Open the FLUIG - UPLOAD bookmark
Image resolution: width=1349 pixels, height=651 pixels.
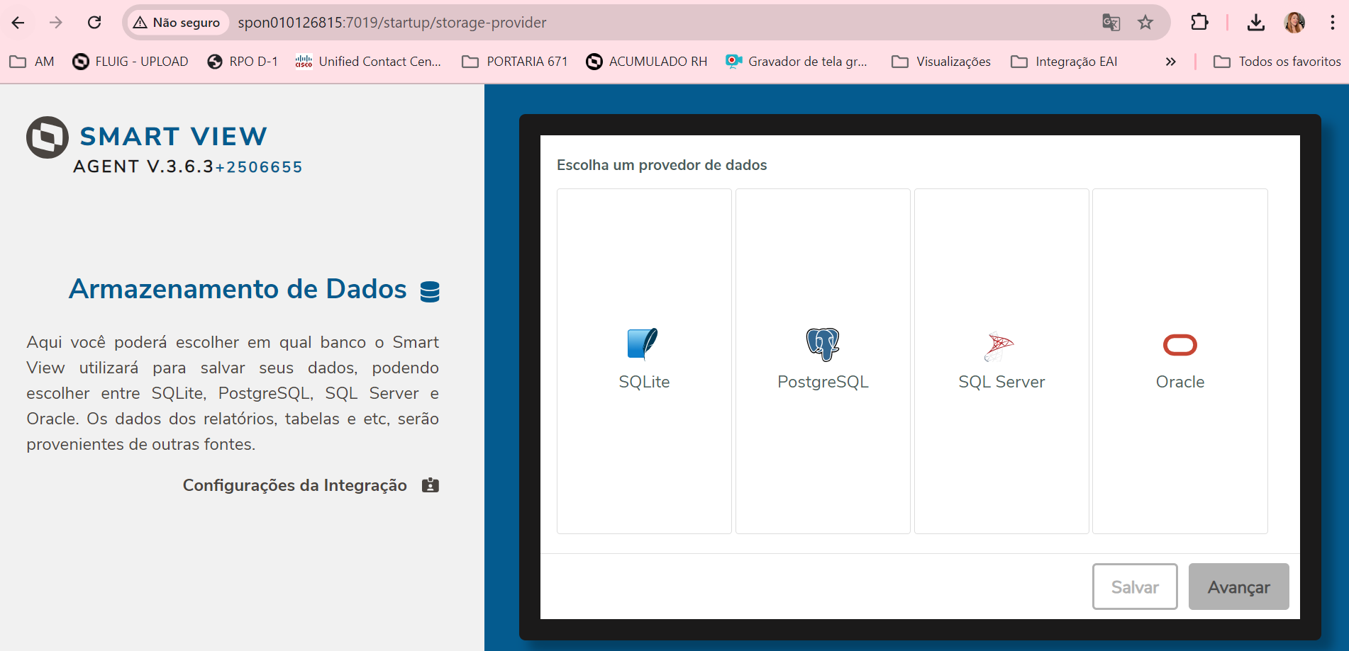point(131,62)
